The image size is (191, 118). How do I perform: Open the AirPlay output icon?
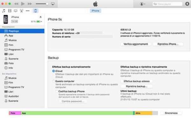point(53,4)
